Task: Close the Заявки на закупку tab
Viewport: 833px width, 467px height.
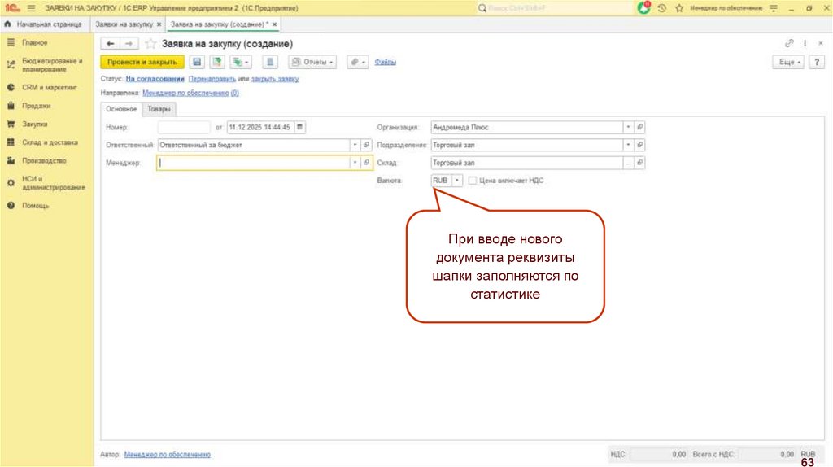Action: 159,26
